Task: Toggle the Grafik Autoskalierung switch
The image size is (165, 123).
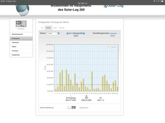Action: [72, 108]
